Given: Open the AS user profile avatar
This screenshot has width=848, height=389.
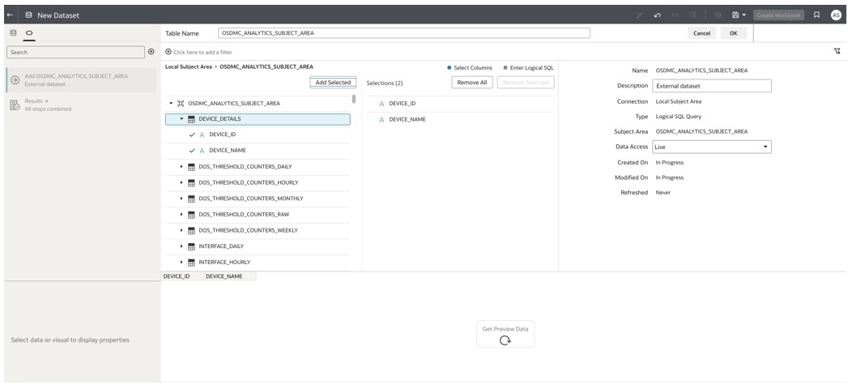Looking at the screenshot, I should [x=836, y=15].
